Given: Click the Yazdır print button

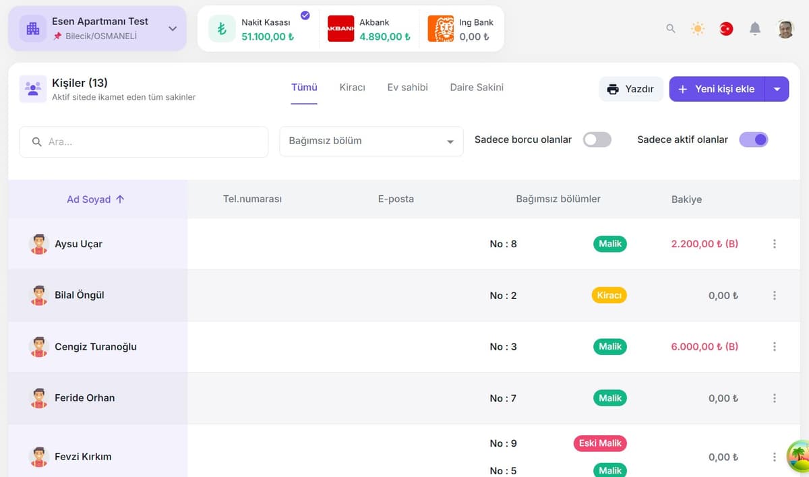Looking at the screenshot, I should pos(630,89).
